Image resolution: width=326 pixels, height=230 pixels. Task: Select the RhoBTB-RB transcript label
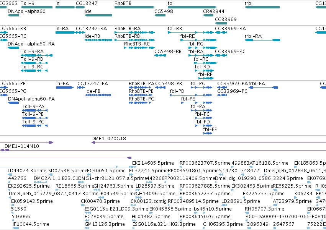tap(127, 36)
